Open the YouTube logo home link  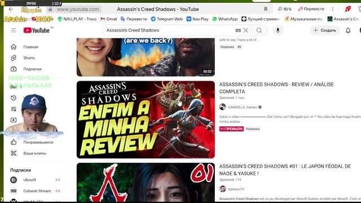36,30
